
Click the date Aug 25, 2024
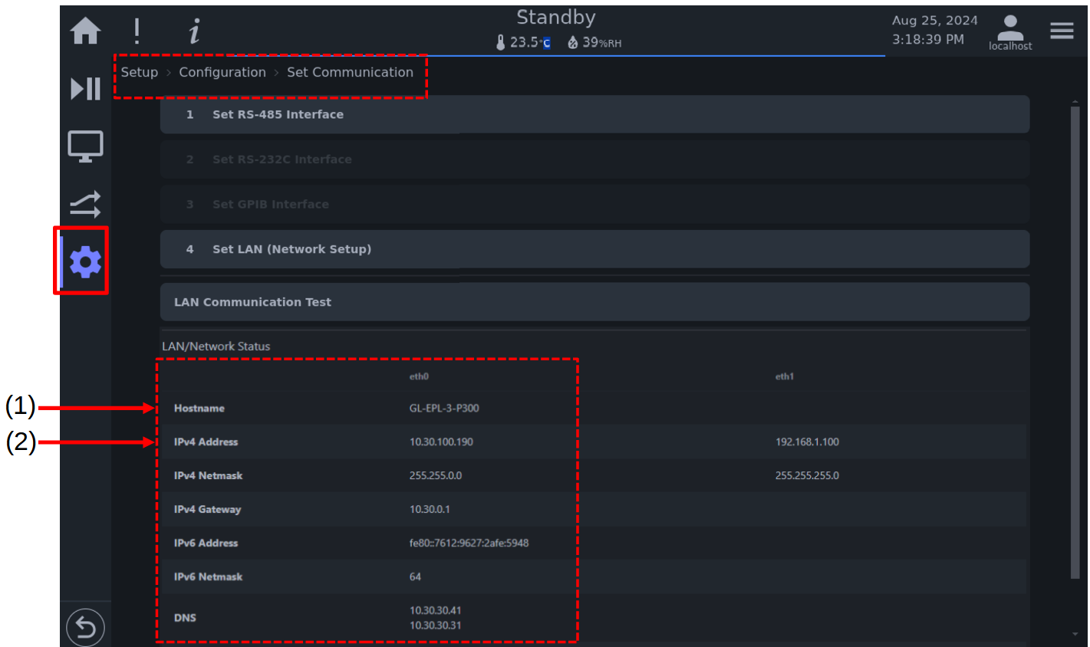tap(934, 21)
